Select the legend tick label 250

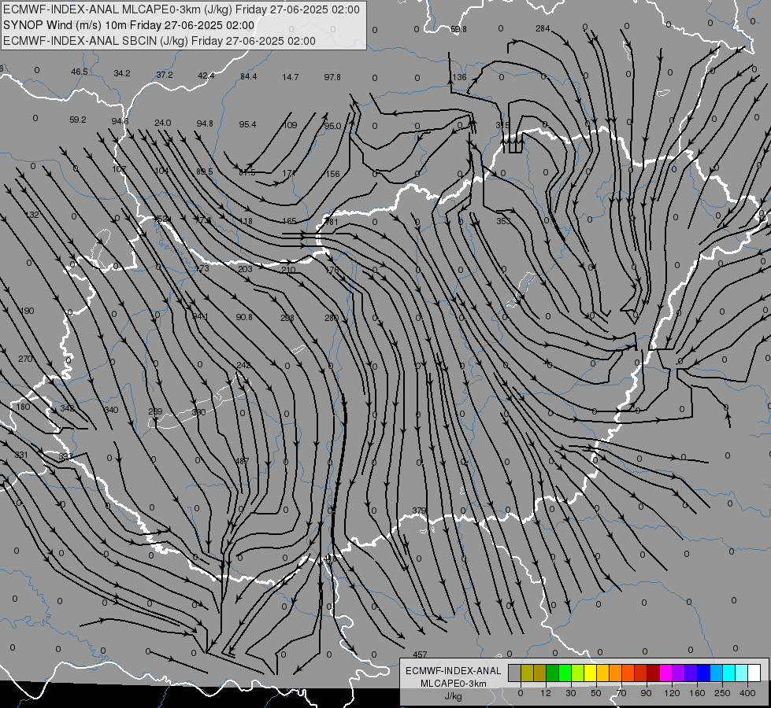(722, 693)
